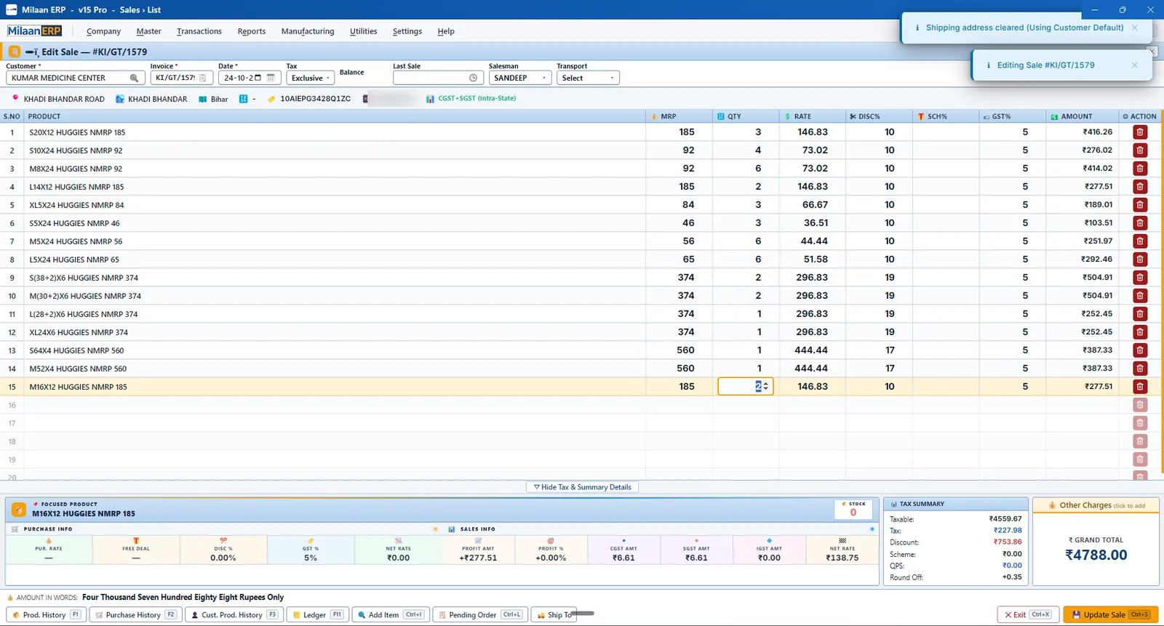Close the Editing Sale notification
The width and height of the screenshot is (1164, 626).
point(1134,65)
